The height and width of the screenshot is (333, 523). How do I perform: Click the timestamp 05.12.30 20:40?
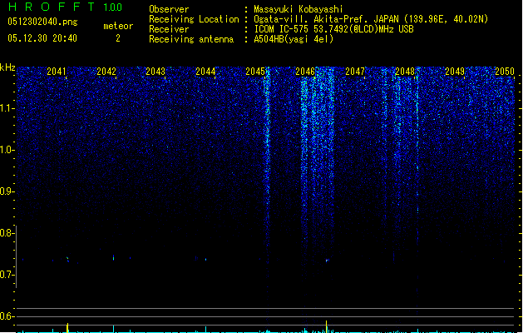pos(42,38)
